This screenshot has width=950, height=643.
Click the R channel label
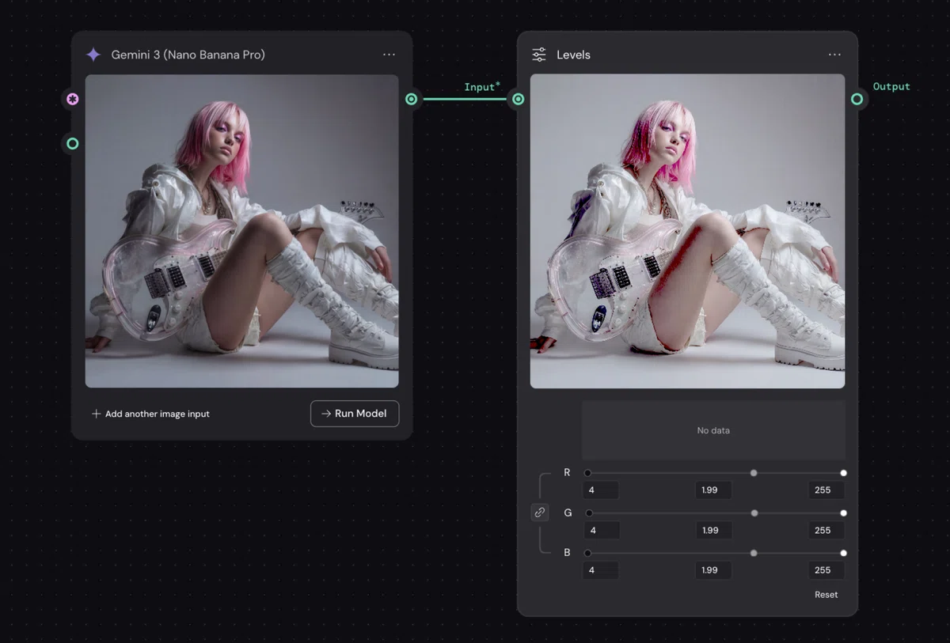[567, 473]
